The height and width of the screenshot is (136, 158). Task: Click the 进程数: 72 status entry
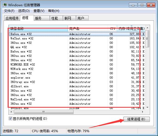[10, 131]
